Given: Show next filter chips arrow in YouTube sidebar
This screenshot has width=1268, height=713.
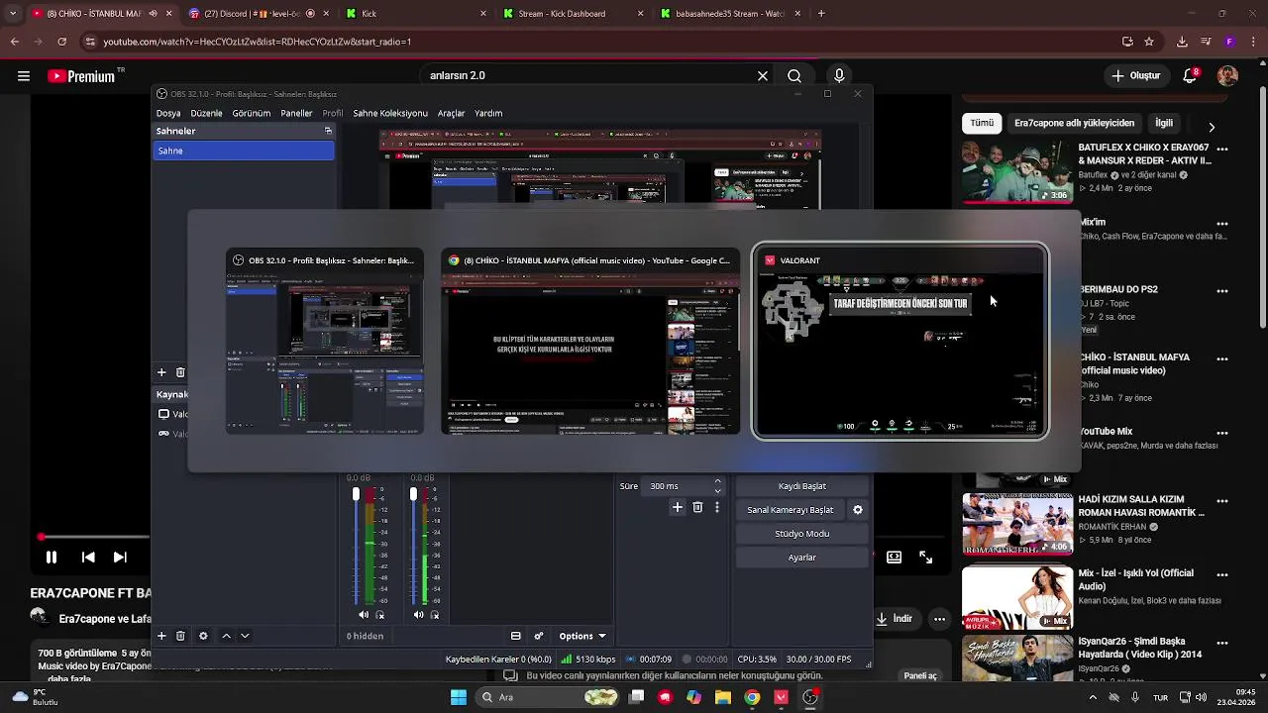Looking at the screenshot, I should point(1211,127).
